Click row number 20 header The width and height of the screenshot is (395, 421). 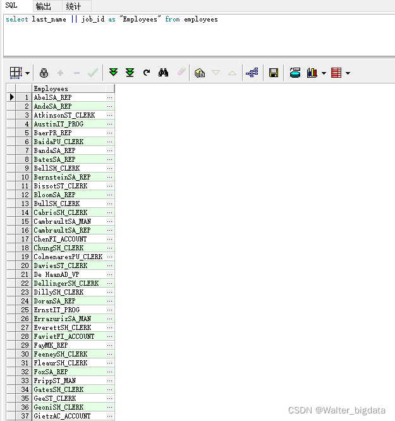(x=24, y=265)
